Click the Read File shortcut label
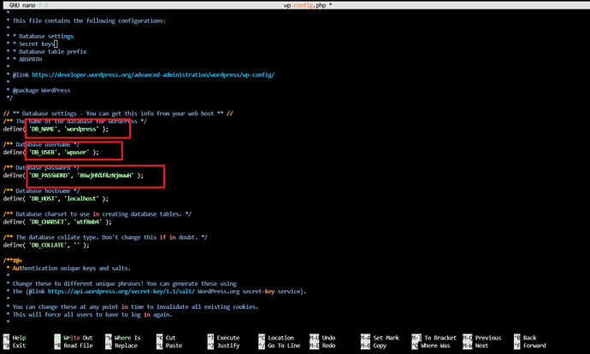Image resolution: width=590 pixels, height=354 pixels. [78, 345]
